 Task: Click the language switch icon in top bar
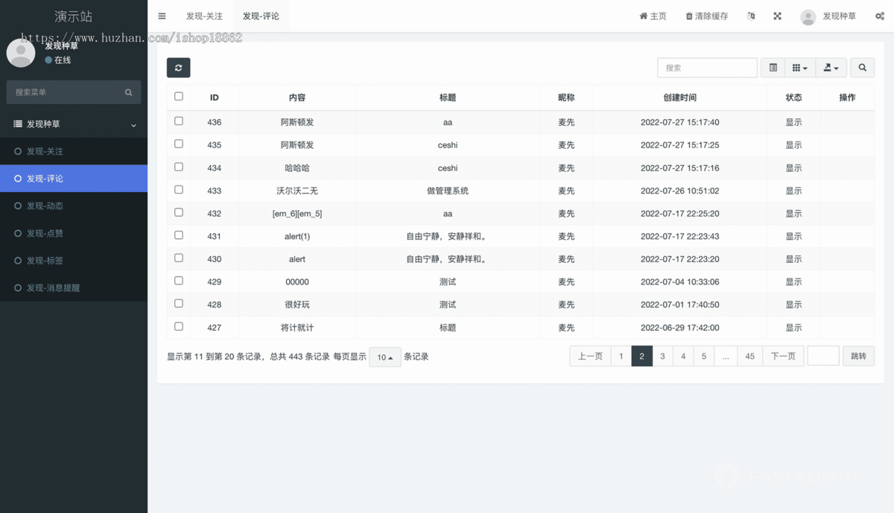point(750,15)
